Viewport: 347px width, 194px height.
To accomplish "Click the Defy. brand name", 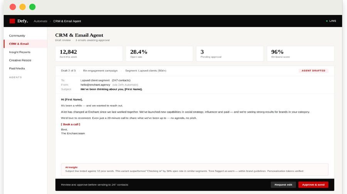I will click(23, 21).
